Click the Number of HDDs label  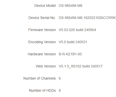(x=42, y=90)
